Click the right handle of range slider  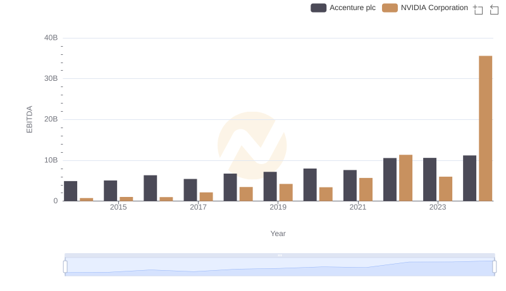(x=495, y=266)
